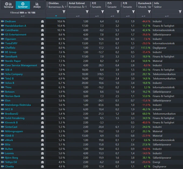
Task: Click briefcase icon for SSAB B
Action: pyautogui.click(x=43, y=136)
